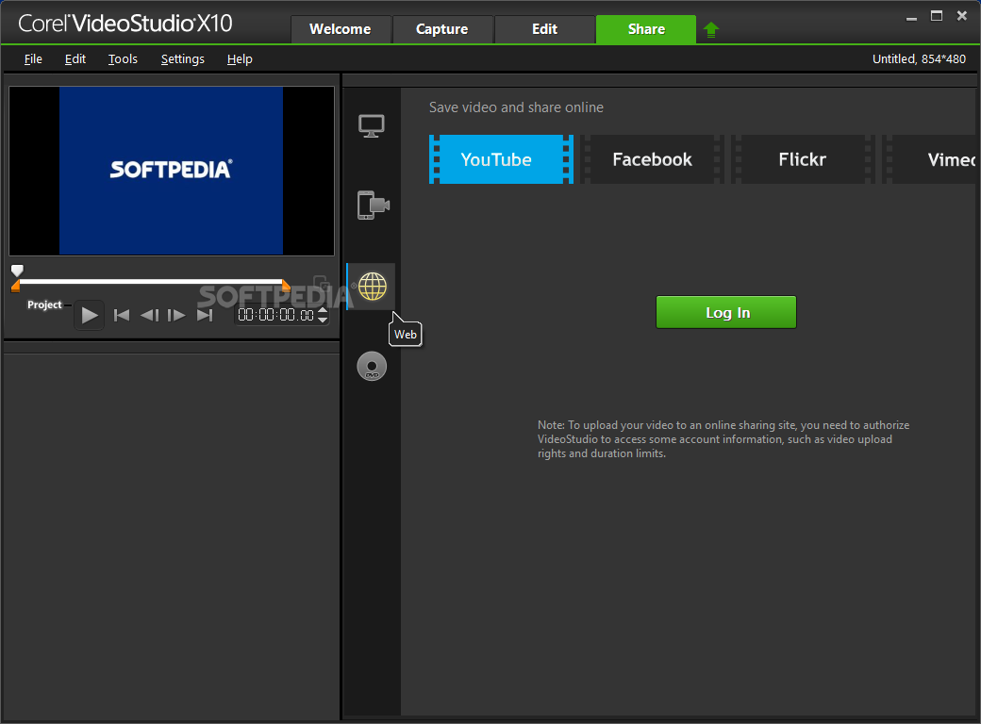The width and height of the screenshot is (981, 724).
Task: Open the Settings menu
Action: (183, 58)
